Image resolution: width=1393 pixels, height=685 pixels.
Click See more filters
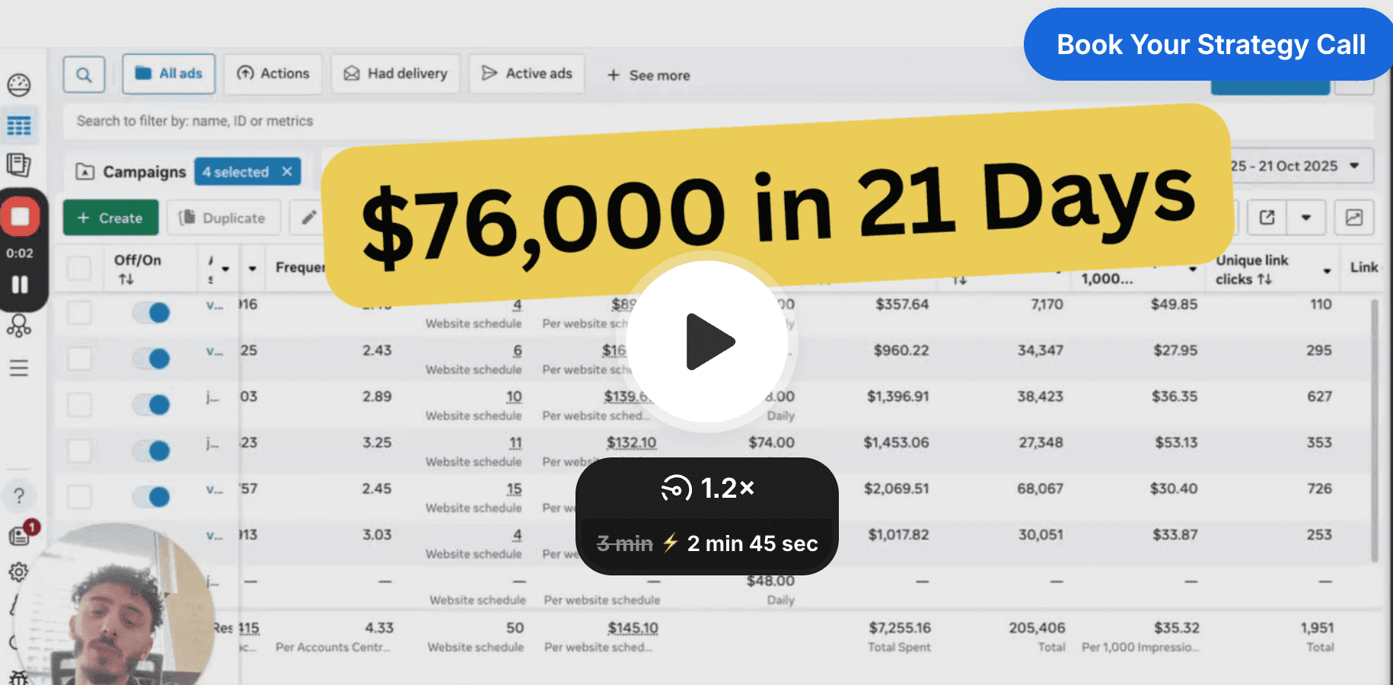[649, 75]
